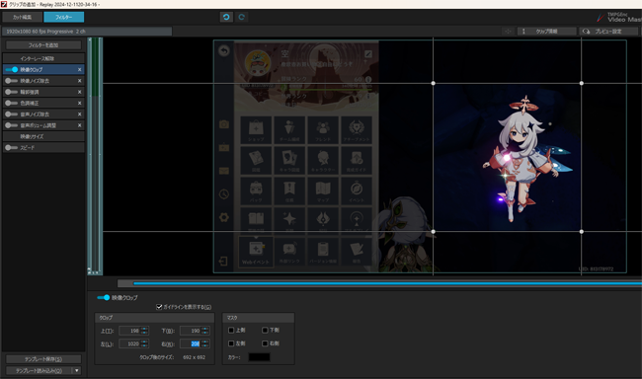Open the mask カラー black swatch
This screenshot has height=379, width=642.
pos(259,357)
